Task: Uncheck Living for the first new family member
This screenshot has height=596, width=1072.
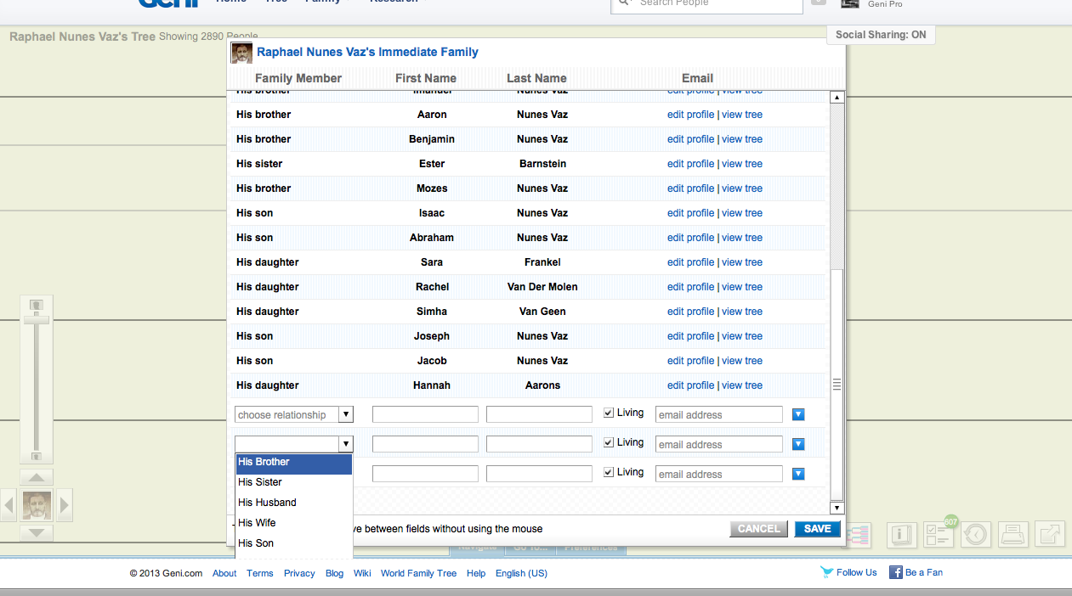Action: [608, 412]
